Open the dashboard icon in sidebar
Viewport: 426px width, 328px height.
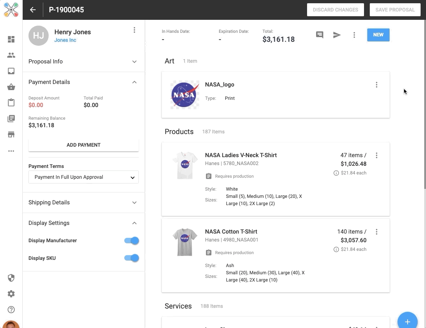pyautogui.click(x=11, y=39)
